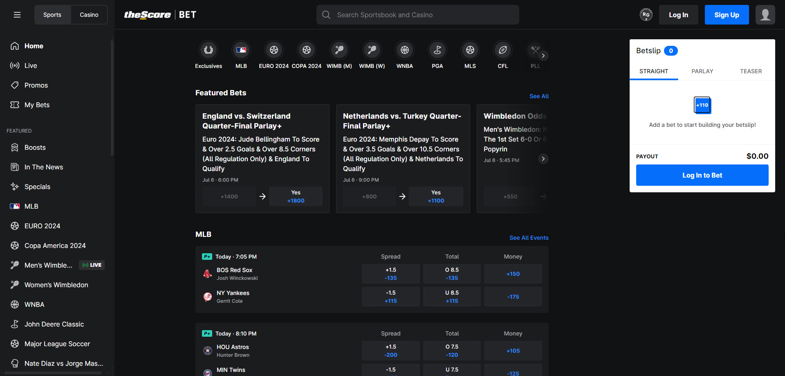Click Log In to Bet button
Screen dimensions: 785x376
[x=702, y=175]
